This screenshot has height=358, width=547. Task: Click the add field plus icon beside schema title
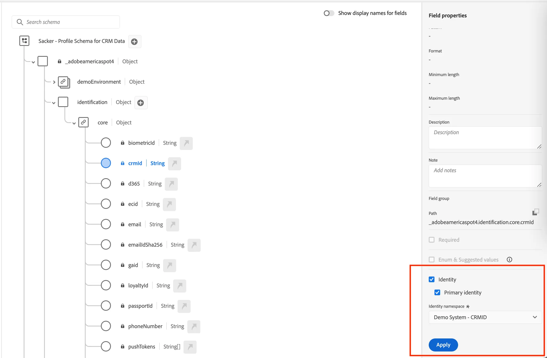click(134, 42)
